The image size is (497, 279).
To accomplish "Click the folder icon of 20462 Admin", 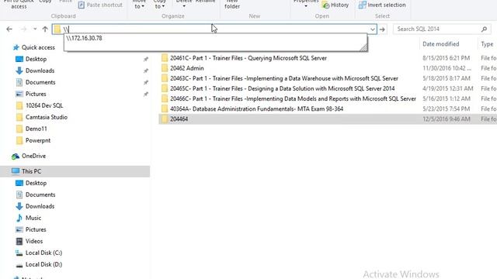I will (x=165, y=68).
